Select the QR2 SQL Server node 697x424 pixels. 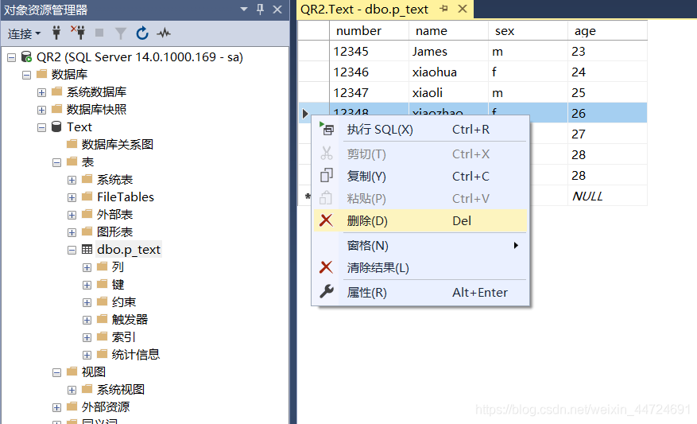tap(139, 57)
